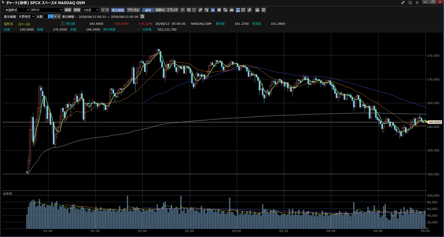
Task: Click the 検索 search button
Action: 68,10
